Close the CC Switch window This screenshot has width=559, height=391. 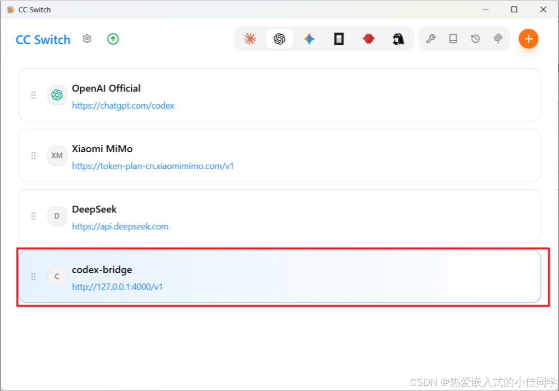(544, 9)
